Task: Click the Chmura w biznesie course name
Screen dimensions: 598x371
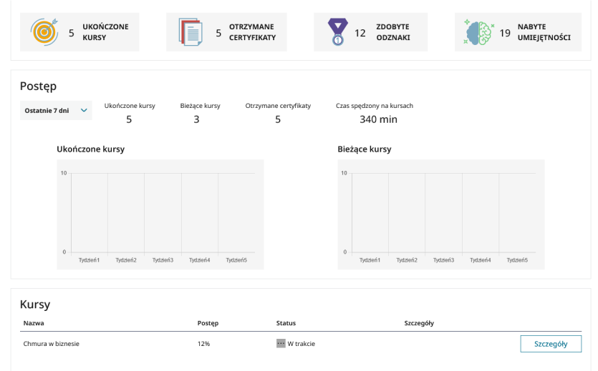Action: [x=51, y=344]
